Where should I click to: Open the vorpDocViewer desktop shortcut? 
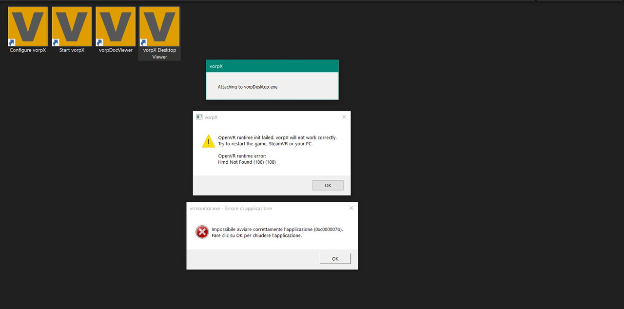[x=116, y=30]
